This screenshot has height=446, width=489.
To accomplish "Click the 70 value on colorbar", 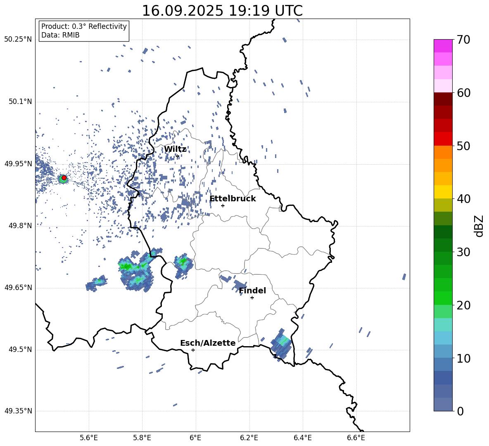I will coord(463,40).
